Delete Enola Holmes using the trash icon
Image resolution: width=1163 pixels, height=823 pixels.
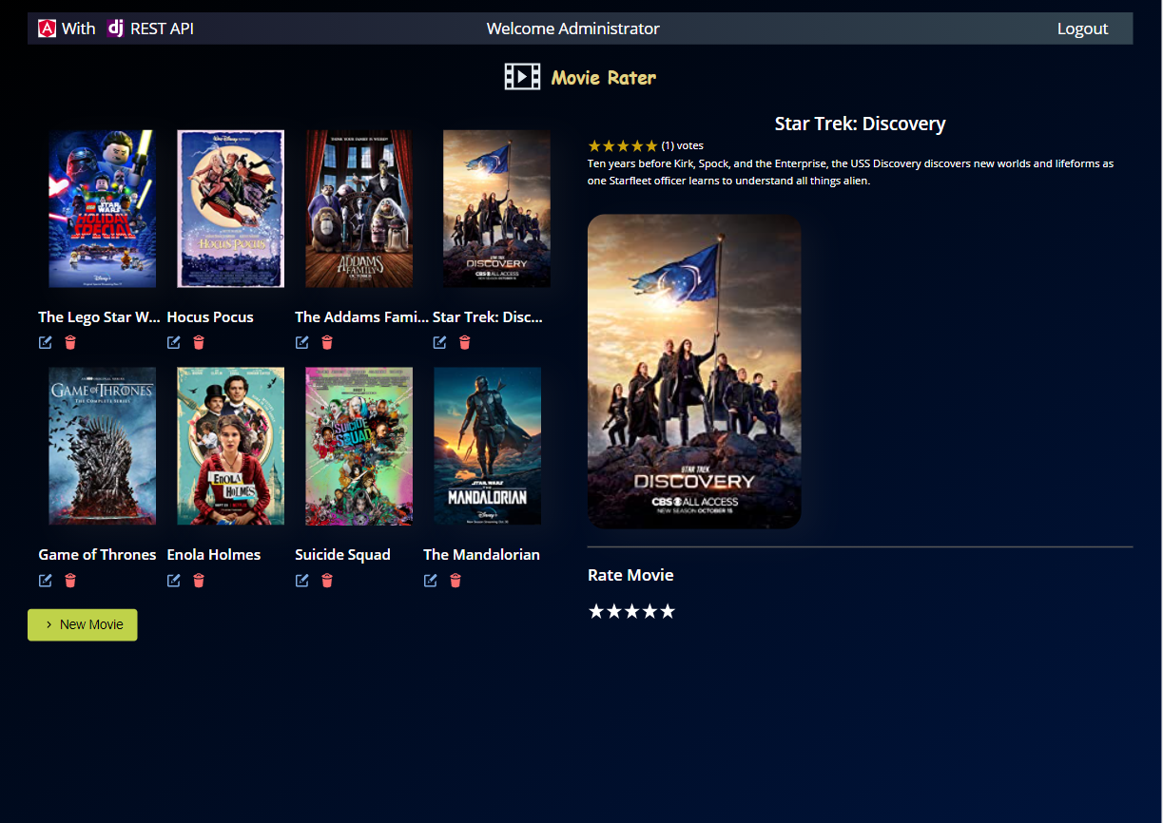pos(199,580)
